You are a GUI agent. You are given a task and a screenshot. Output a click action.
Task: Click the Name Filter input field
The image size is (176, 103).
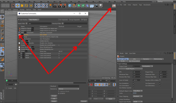point(40,23)
